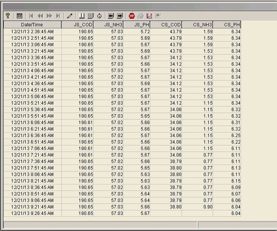
Task: Click the move-right arrow toolbar icon
Action: [120, 16]
